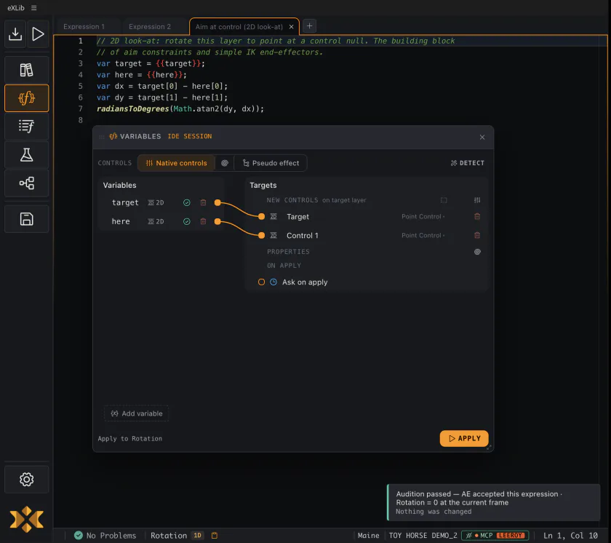Open the eXLib hamburger menu
This screenshot has width=611, height=543.
(34, 8)
